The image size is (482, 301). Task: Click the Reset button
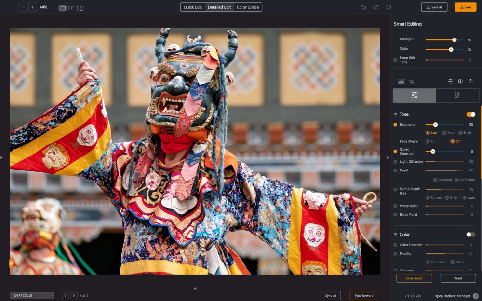(458, 278)
